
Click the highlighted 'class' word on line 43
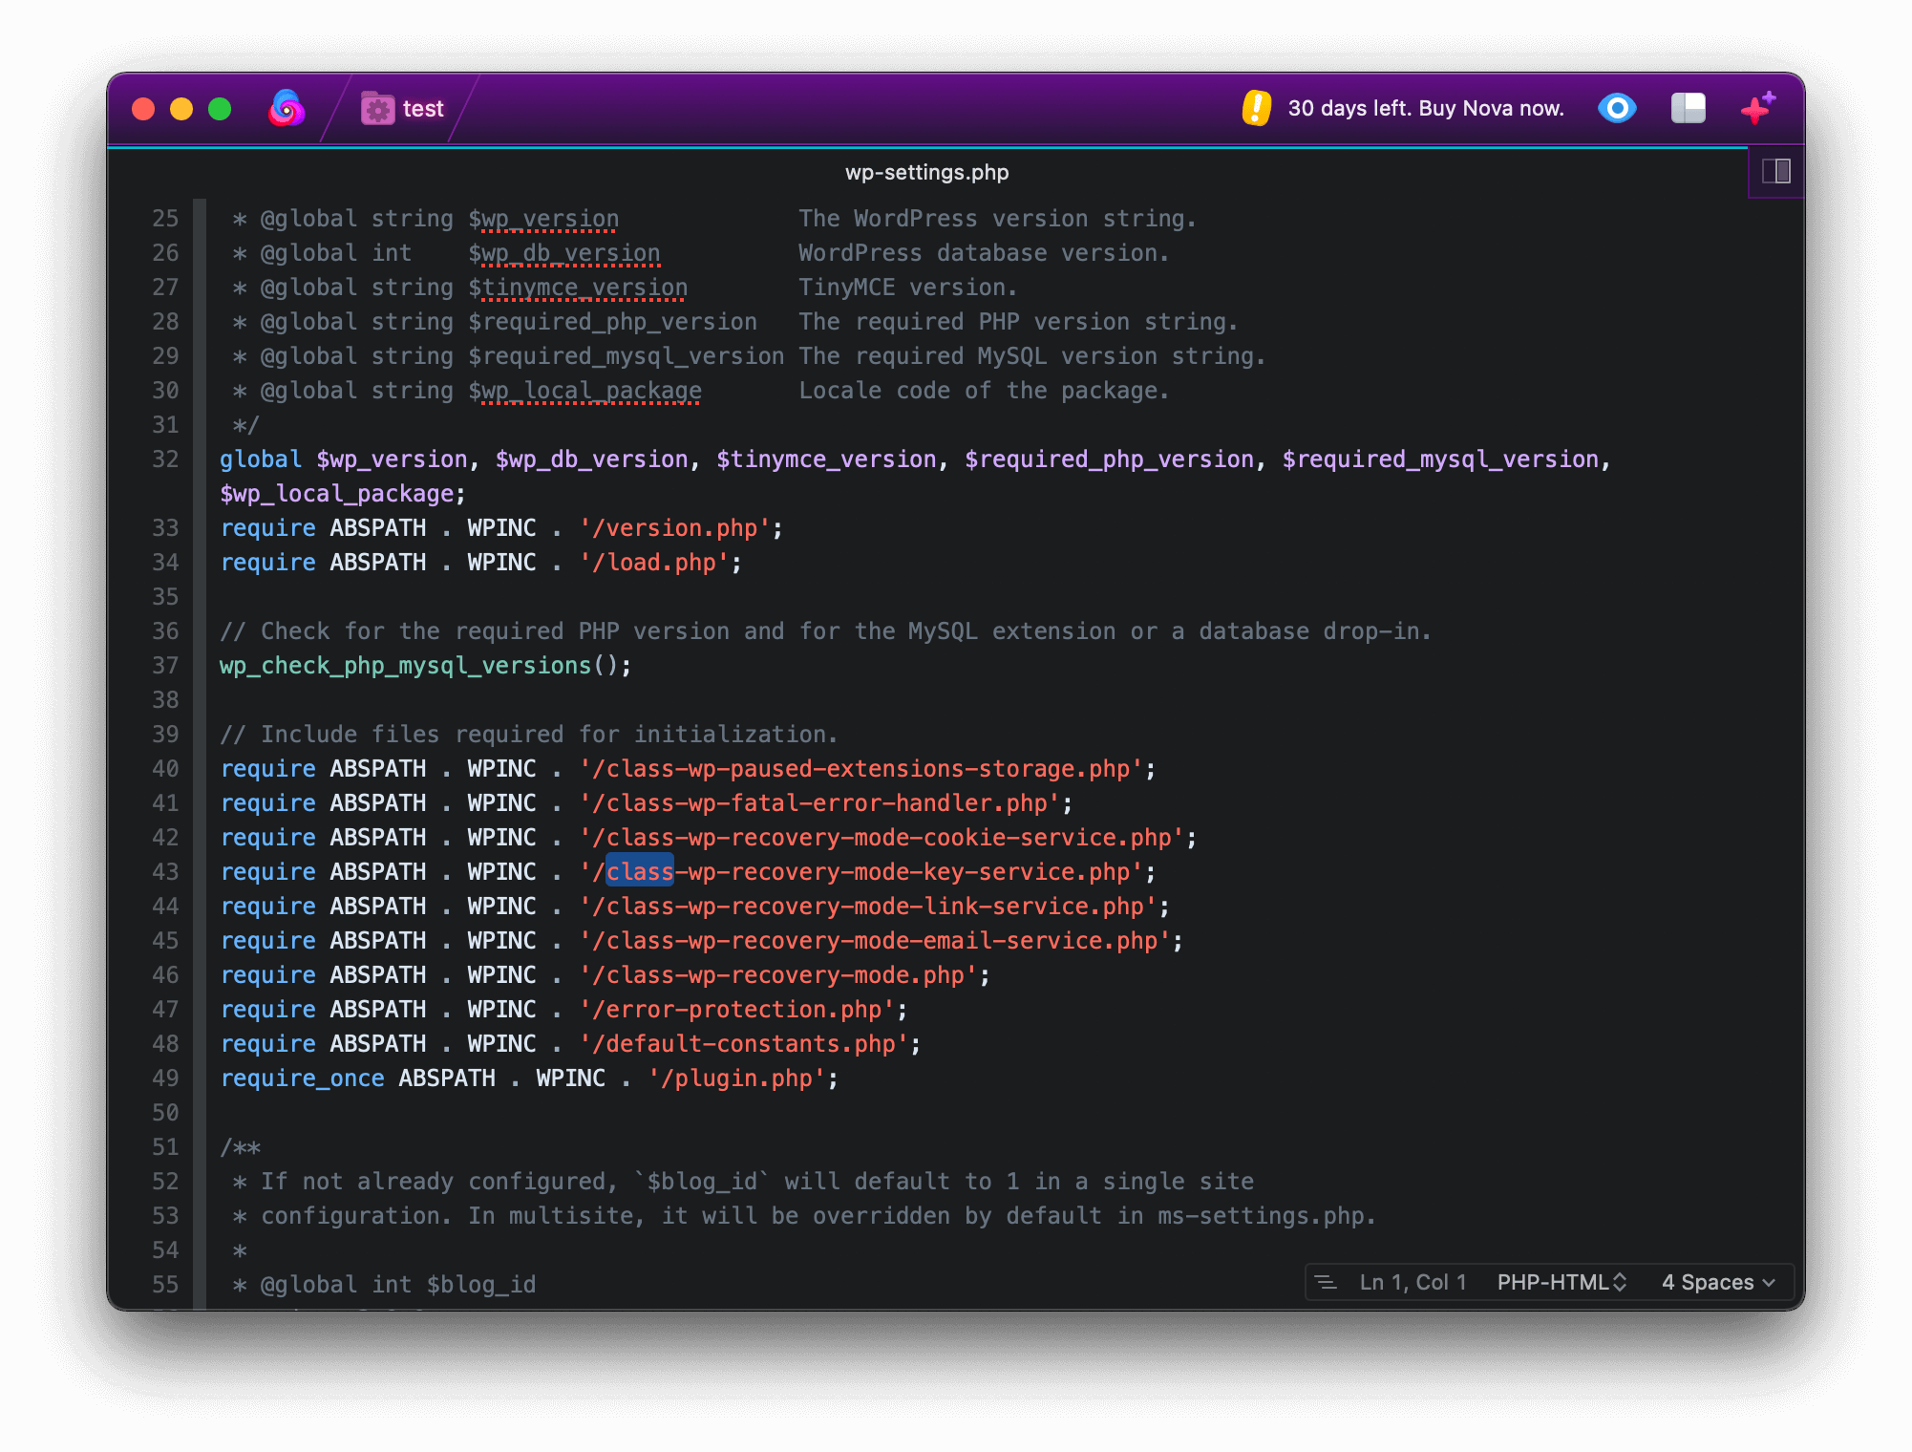tap(640, 872)
